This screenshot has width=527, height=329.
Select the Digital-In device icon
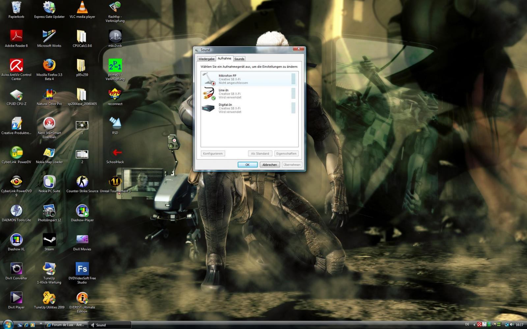[x=208, y=108]
